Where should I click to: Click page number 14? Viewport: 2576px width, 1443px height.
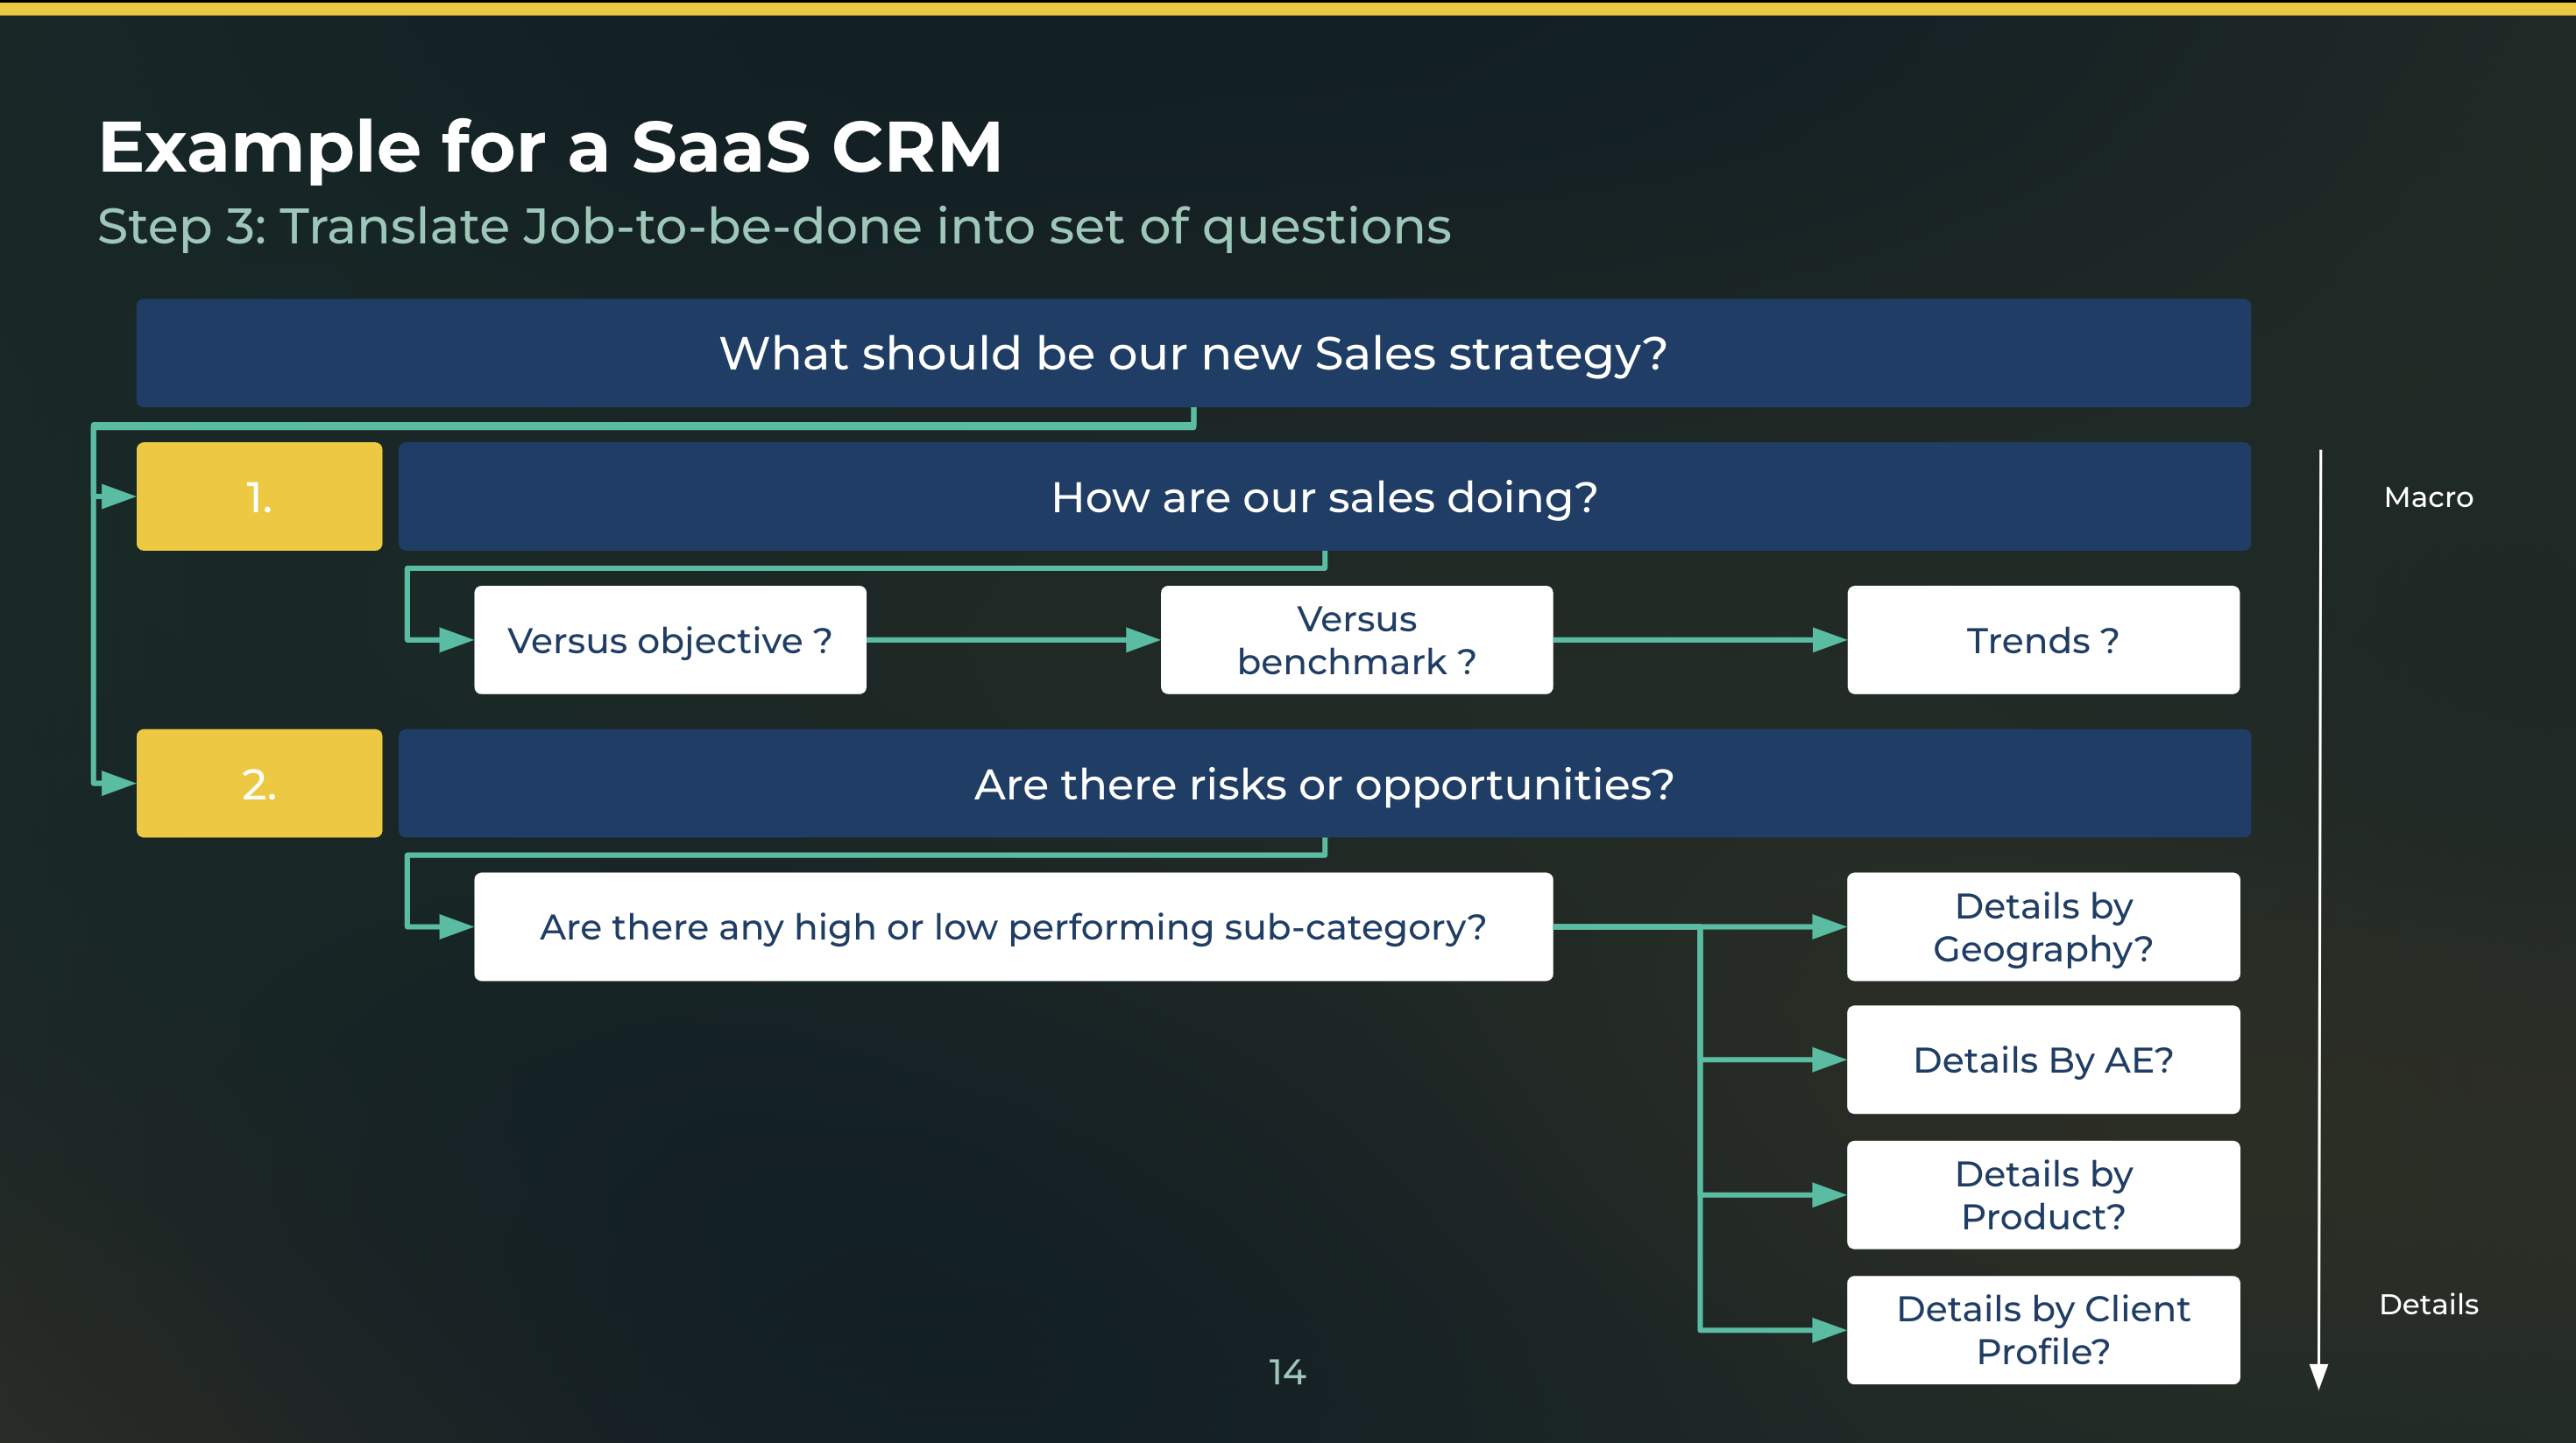pos(1286,1372)
